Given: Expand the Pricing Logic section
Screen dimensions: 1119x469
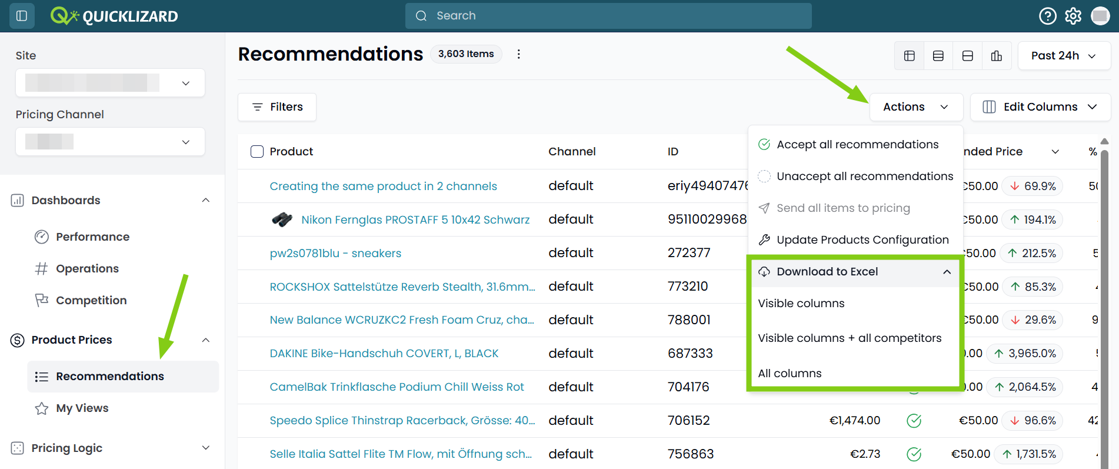Looking at the screenshot, I should (206, 448).
